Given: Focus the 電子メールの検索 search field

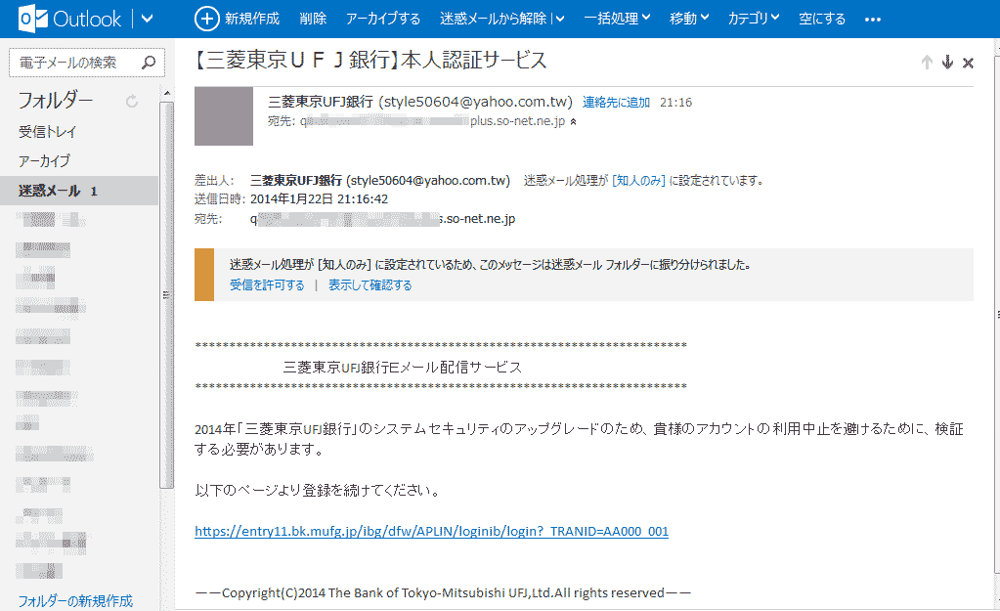Looking at the screenshot, I should pos(74,63).
